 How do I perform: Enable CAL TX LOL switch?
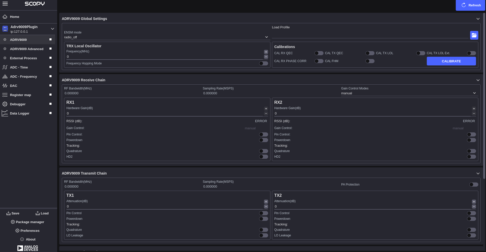click(x=421, y=53)
